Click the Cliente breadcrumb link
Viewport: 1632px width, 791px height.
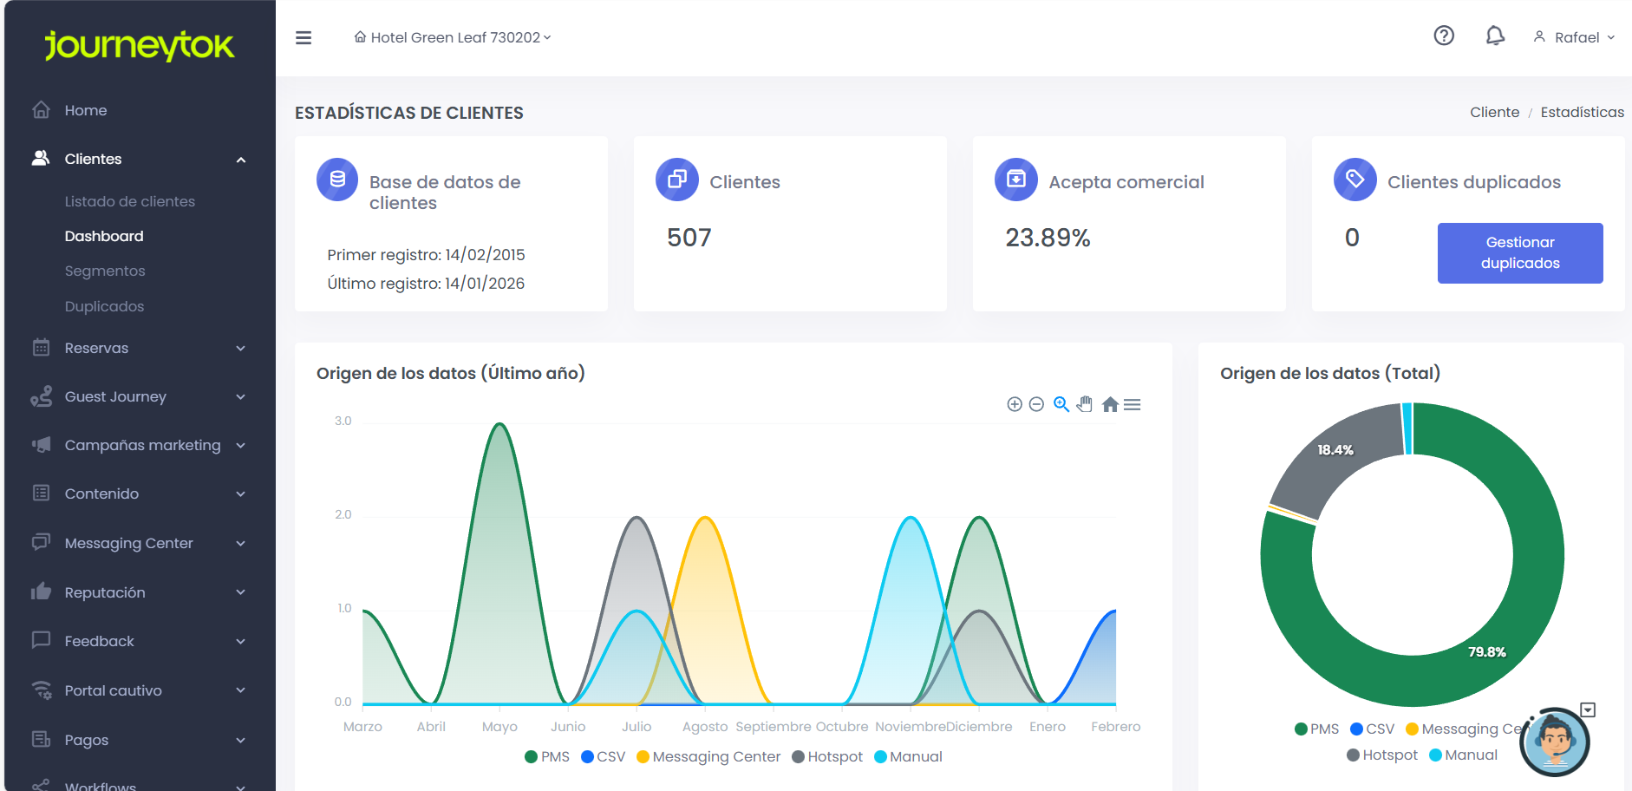(x=1494, y=112)
